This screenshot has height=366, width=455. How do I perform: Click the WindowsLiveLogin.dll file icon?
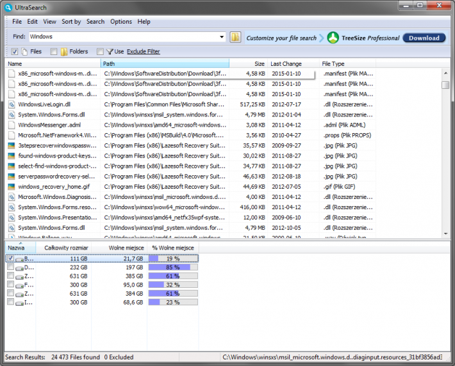point(12,104)
